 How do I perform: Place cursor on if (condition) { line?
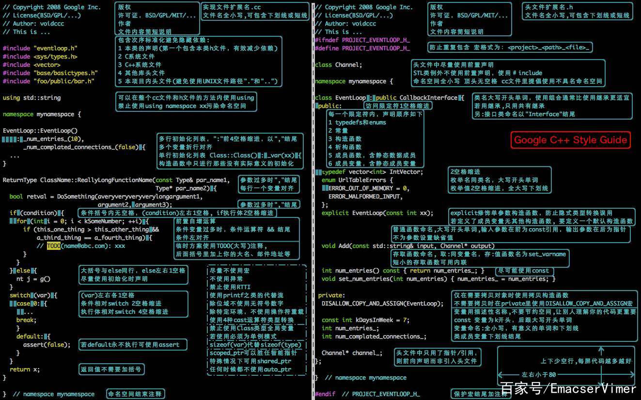37,213
